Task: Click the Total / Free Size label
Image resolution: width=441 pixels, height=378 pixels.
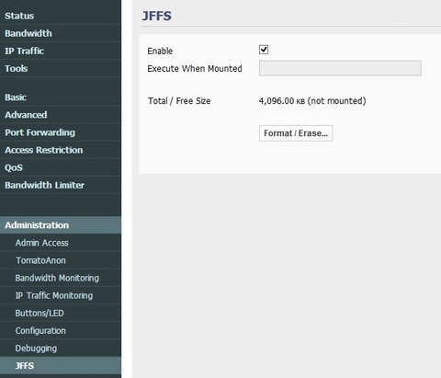Action: pyautogui.click(x=179, y=101)
